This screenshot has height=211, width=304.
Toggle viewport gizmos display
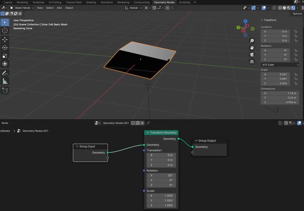(253, 8)
